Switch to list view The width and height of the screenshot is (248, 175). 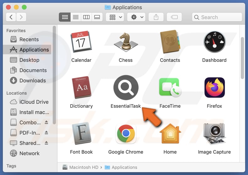76,17
